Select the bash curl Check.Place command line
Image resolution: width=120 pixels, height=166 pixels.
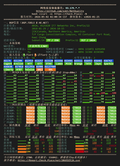(x=59, y=14)
